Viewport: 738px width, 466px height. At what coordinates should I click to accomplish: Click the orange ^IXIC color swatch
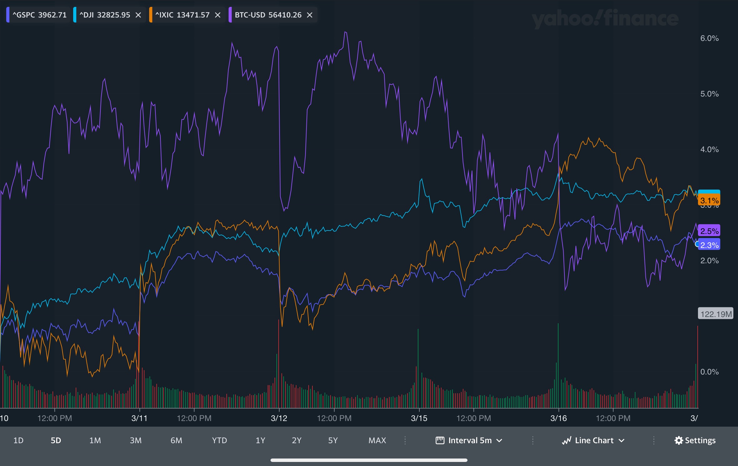pyautogui.click(x=151, y=15)
